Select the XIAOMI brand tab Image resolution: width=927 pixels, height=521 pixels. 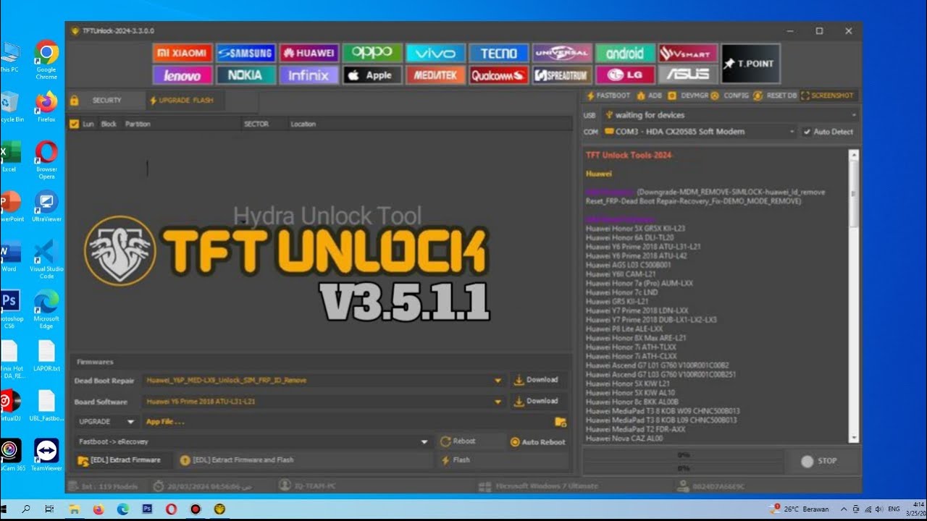pos(182,52)
